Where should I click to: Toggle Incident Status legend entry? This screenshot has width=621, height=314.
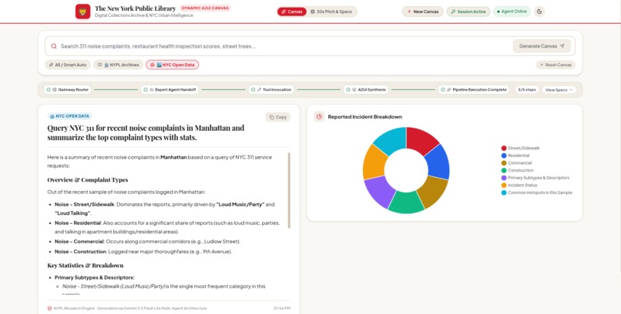(x=519, y=185)
